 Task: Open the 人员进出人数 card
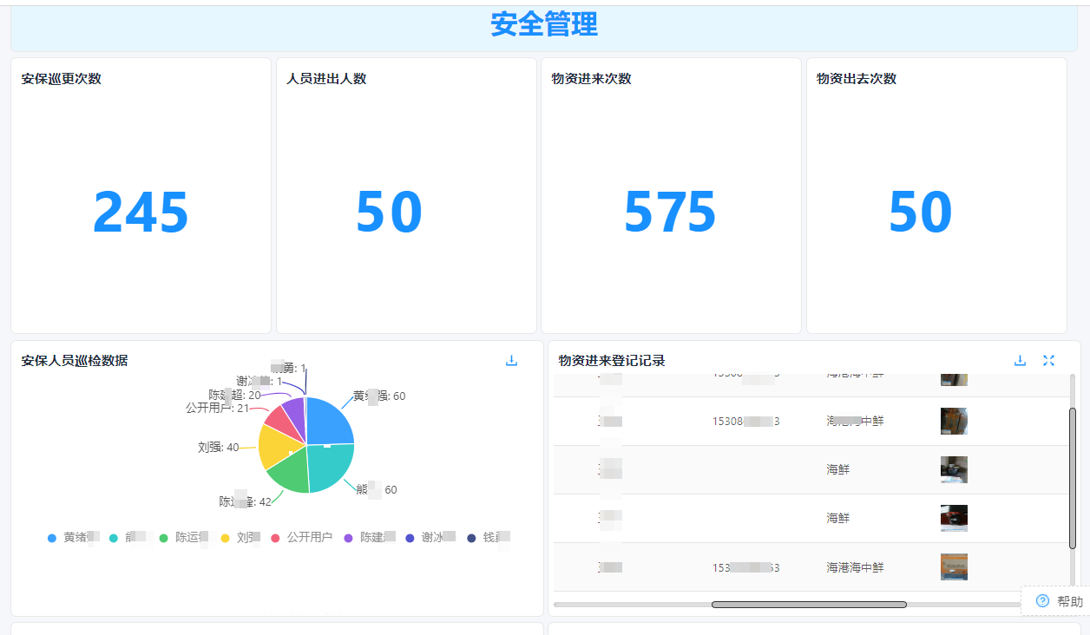(405, 194)
